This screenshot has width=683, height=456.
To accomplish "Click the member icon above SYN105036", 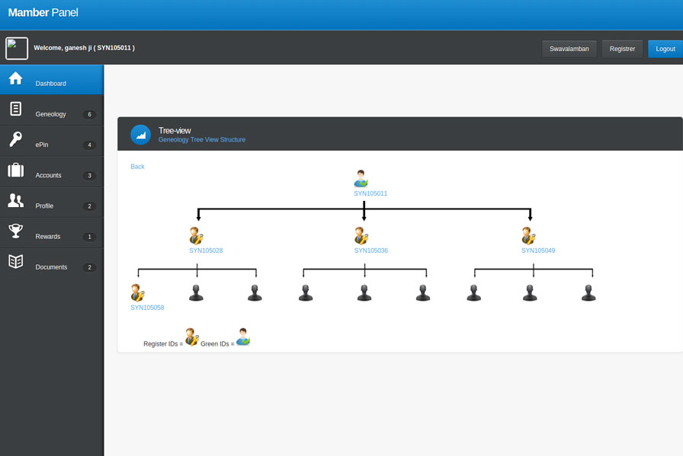I will point(361,236).
